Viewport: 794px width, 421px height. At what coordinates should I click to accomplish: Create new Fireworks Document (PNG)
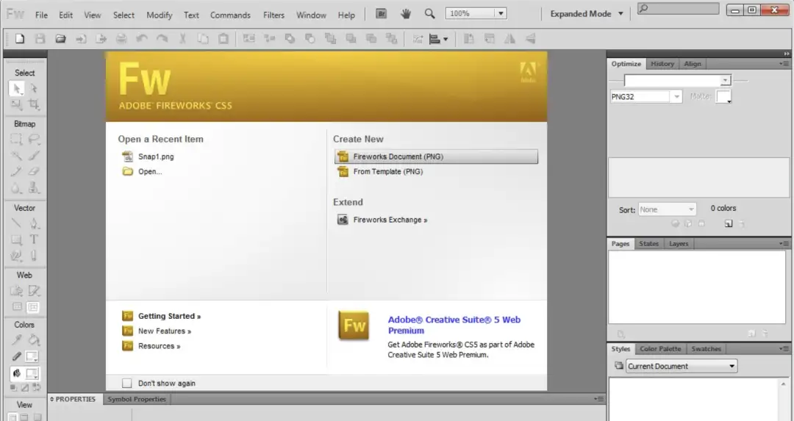436,156
